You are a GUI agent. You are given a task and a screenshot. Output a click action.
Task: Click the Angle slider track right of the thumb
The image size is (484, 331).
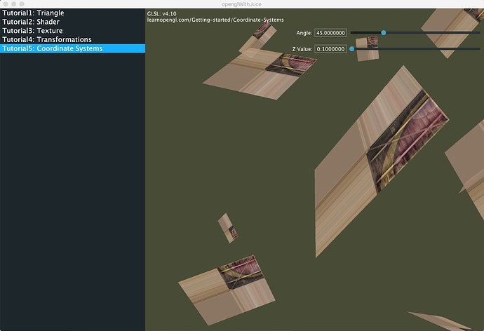(x=433, y=33)
